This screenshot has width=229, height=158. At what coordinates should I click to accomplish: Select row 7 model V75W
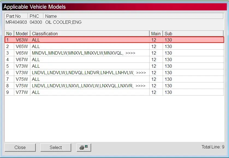(x=114, y=79)
